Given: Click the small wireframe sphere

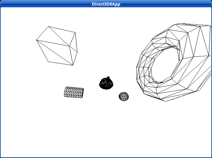Looking at the screenshot, I should [124, 97].
